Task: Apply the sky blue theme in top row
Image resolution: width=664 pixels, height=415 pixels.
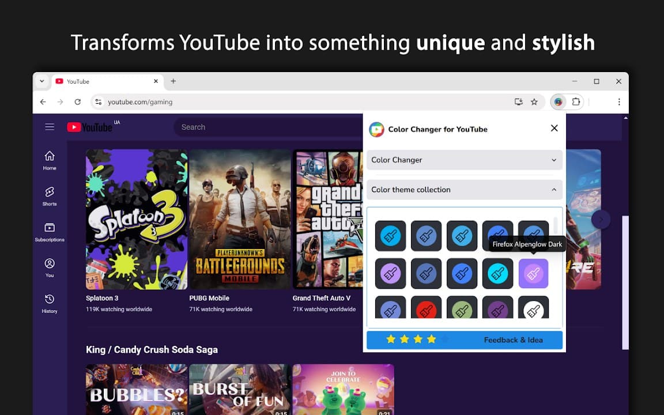Action: coord(462,236)
